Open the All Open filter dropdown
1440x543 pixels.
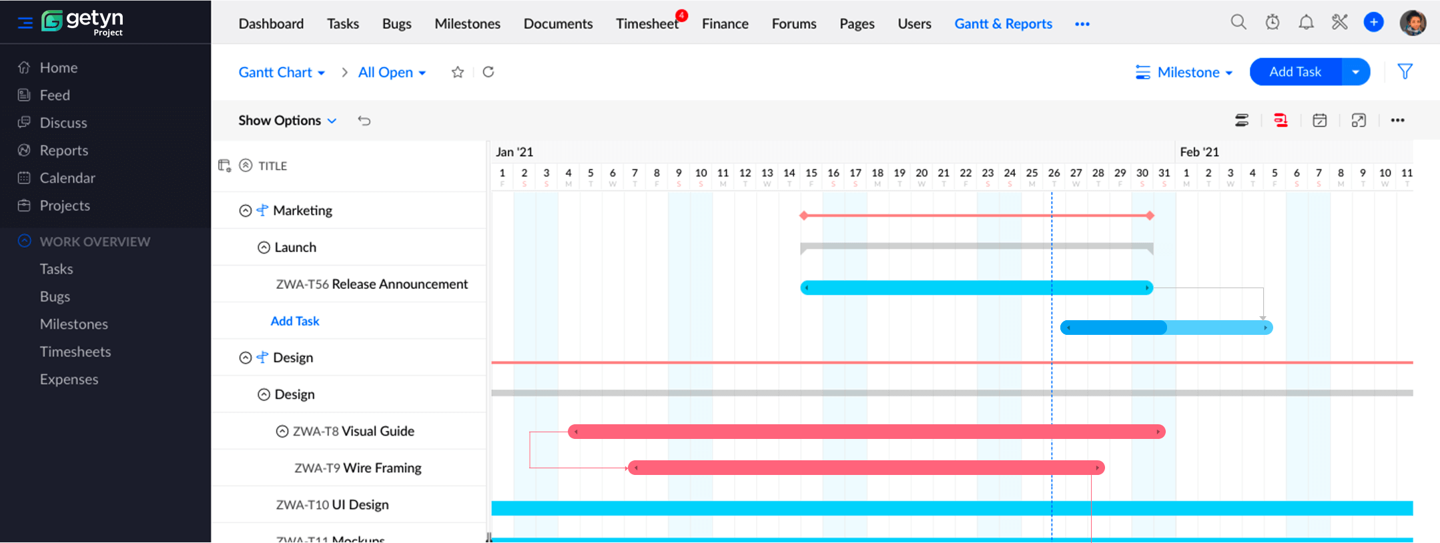392,72
